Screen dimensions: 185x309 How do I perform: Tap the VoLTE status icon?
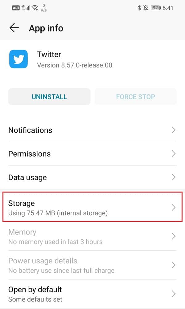16,8
